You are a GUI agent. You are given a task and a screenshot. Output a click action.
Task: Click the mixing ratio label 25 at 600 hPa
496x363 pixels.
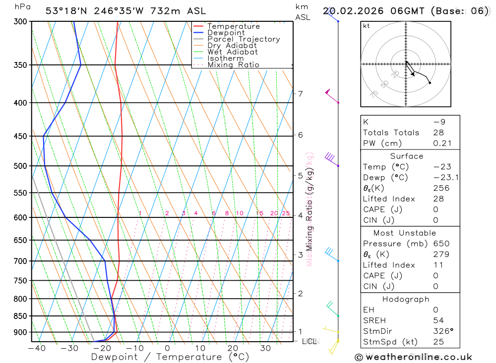coord(286,213)
